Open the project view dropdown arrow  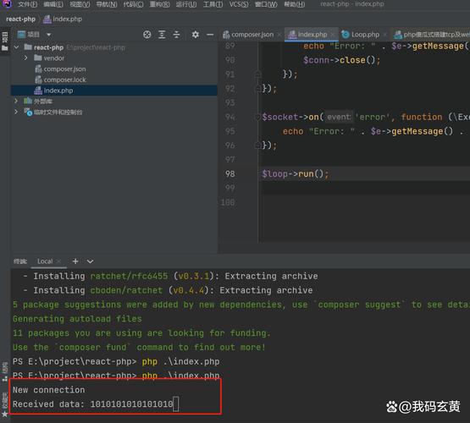[48, 35]
